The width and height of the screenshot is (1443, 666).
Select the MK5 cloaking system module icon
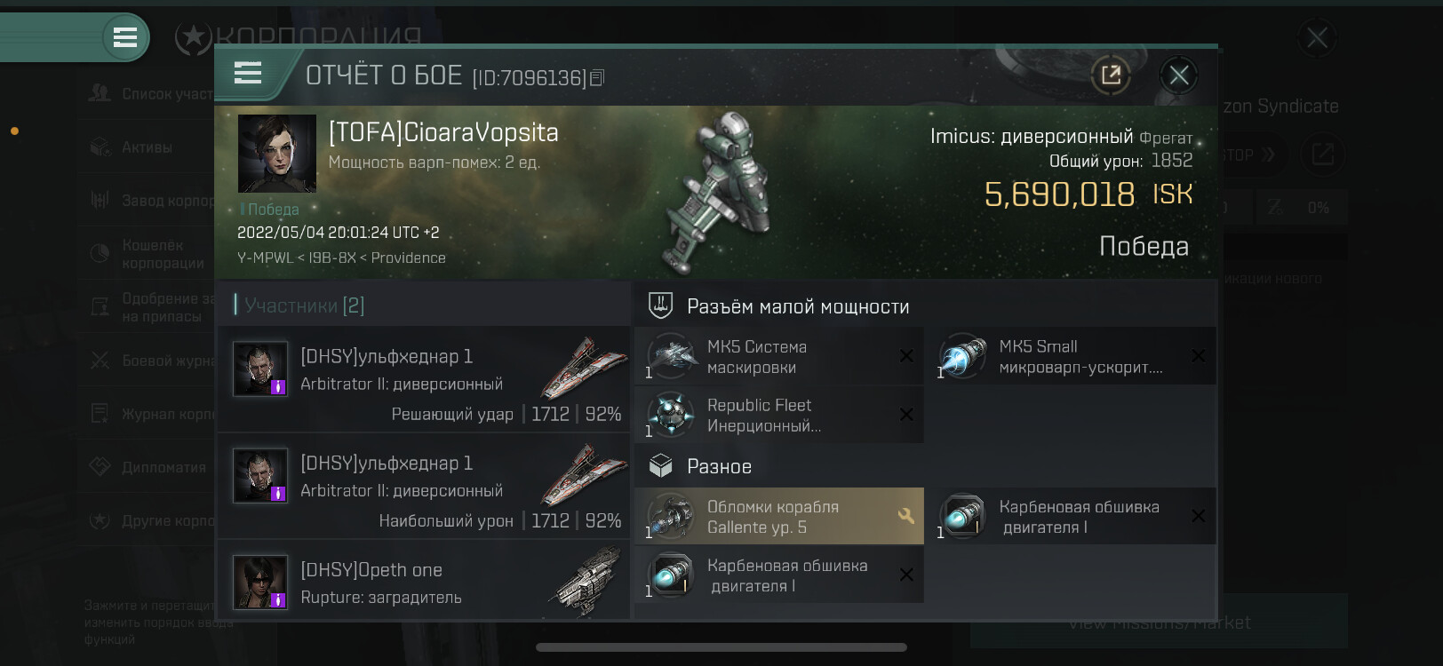[671, 357]
